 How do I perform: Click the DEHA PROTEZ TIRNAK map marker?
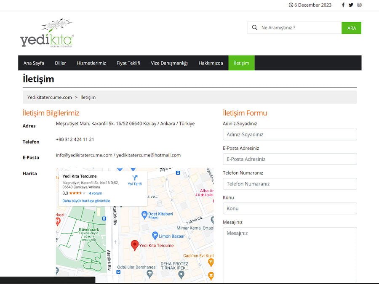click(x=181, y=275)
